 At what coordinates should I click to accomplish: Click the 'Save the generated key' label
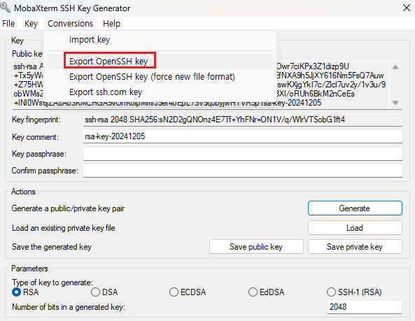tap(52, 247)
